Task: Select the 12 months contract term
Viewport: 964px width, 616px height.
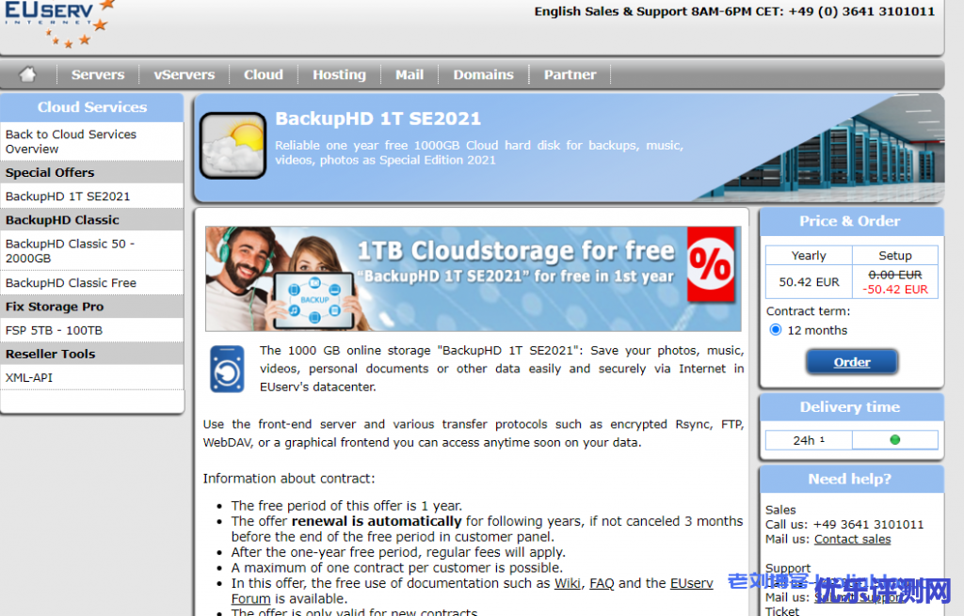Action: tap(776, 330)
